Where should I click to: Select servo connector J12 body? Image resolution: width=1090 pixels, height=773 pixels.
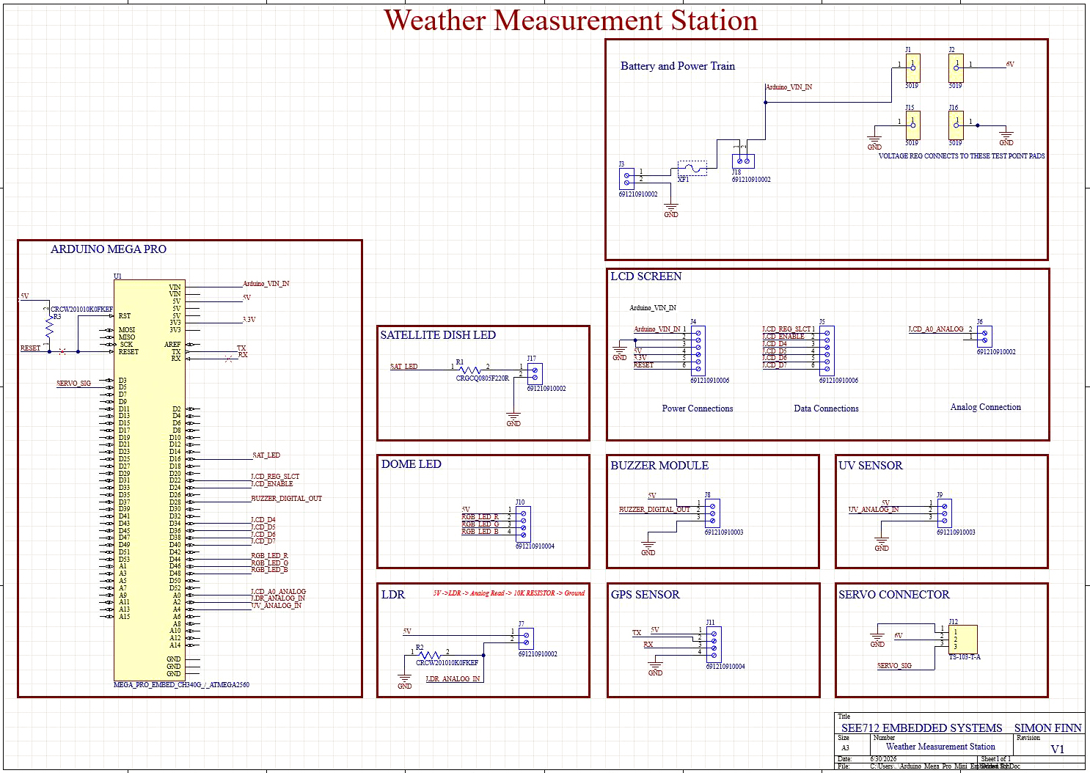pyautogui.click(x=963, y=640)
